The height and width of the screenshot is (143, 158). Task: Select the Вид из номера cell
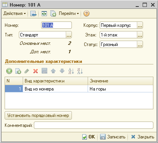pos(55,89)
